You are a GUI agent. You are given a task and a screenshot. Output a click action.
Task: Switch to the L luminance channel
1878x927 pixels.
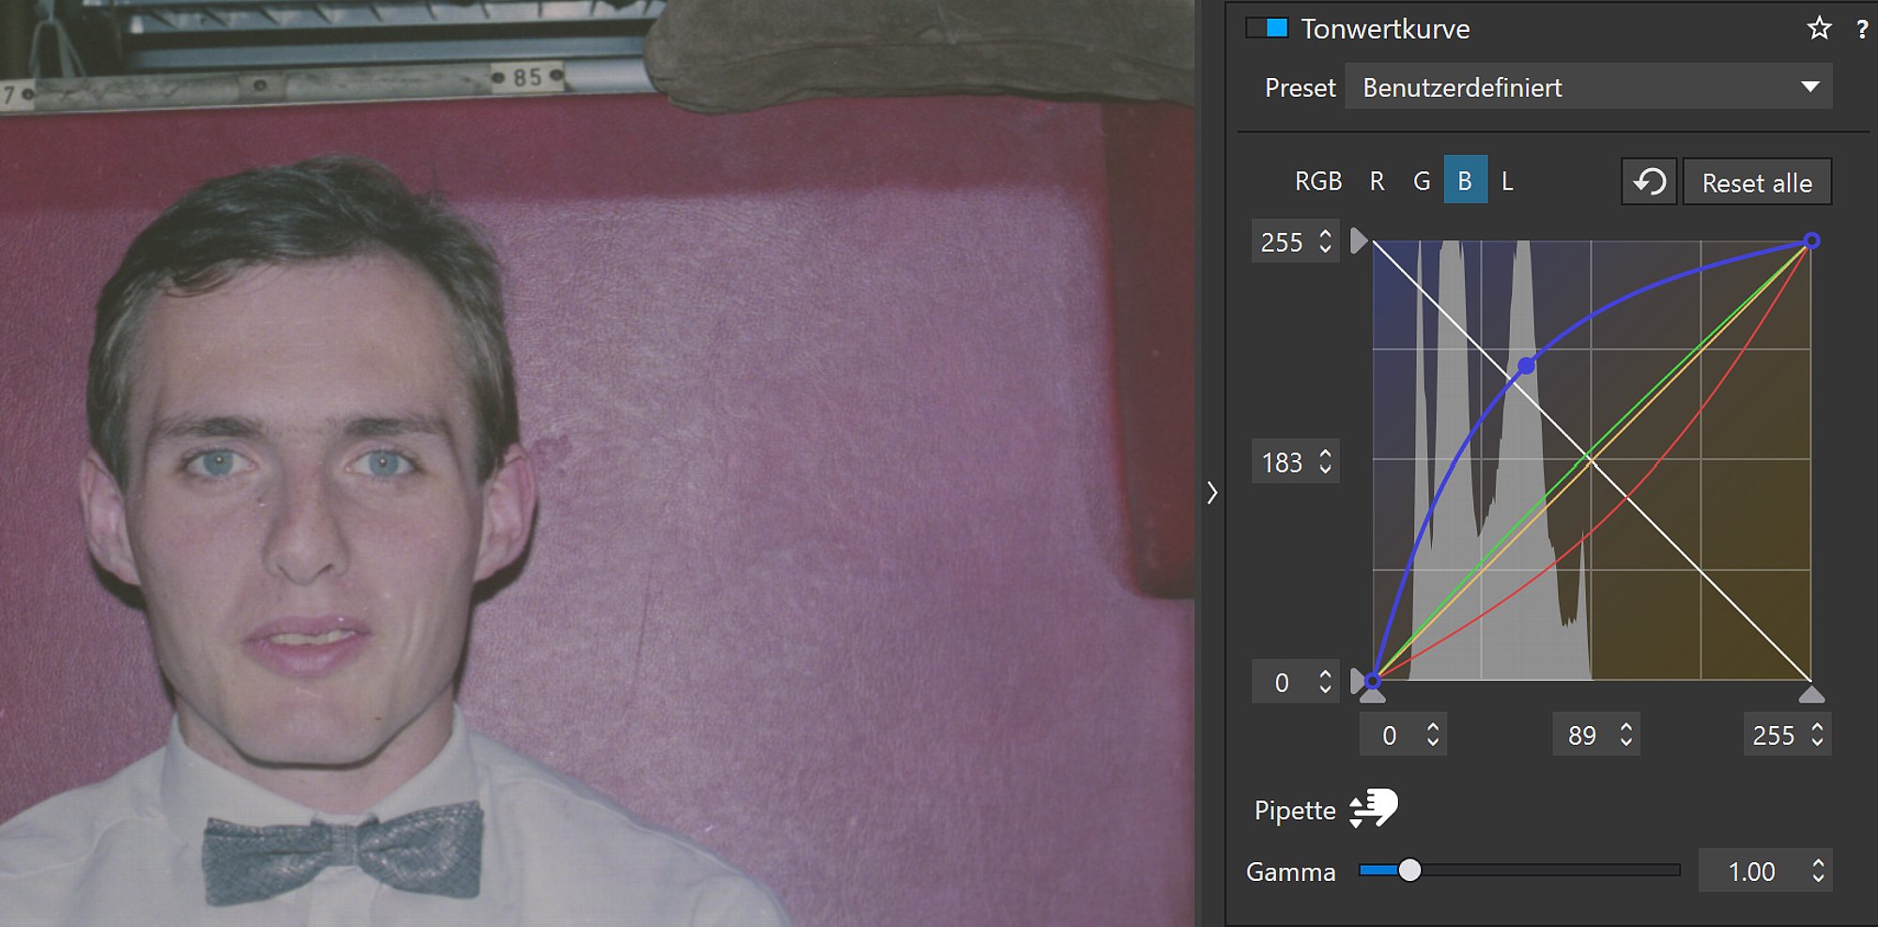point(1507,181)
